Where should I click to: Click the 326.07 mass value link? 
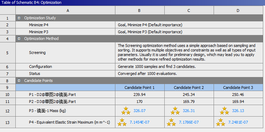coord(139,111)
